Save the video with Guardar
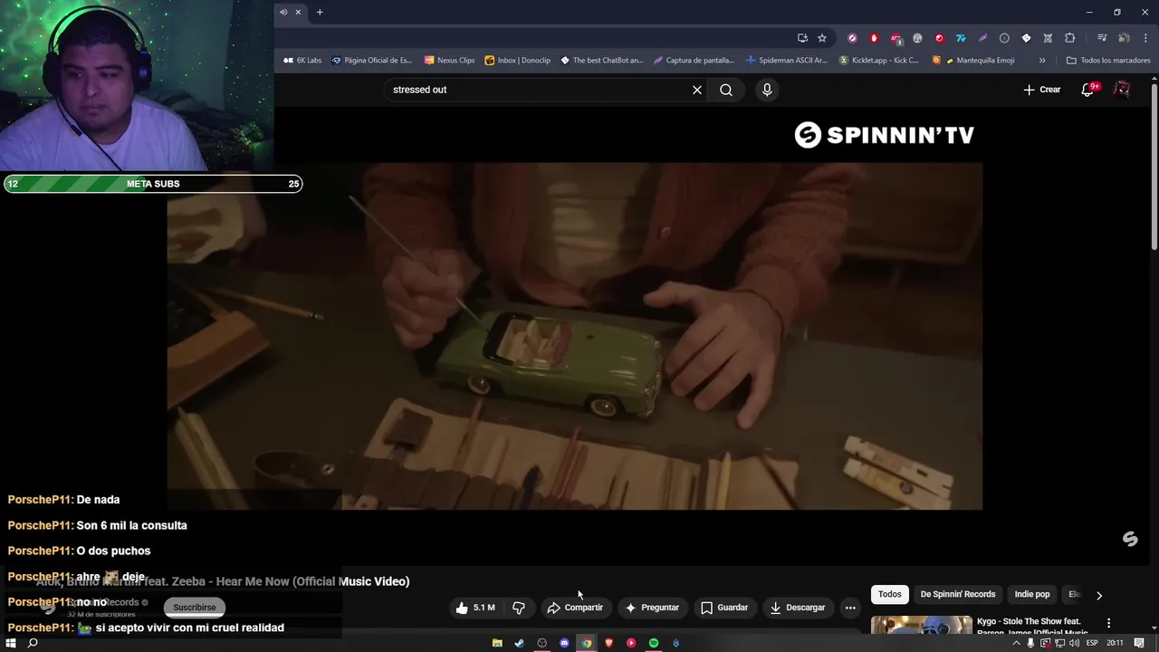Screen dimensions: 1159x652 (x=724, y=608)
